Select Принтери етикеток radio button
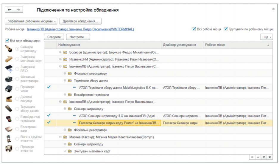The height and width of the screenshot is (164, 279). pos(17,149)
